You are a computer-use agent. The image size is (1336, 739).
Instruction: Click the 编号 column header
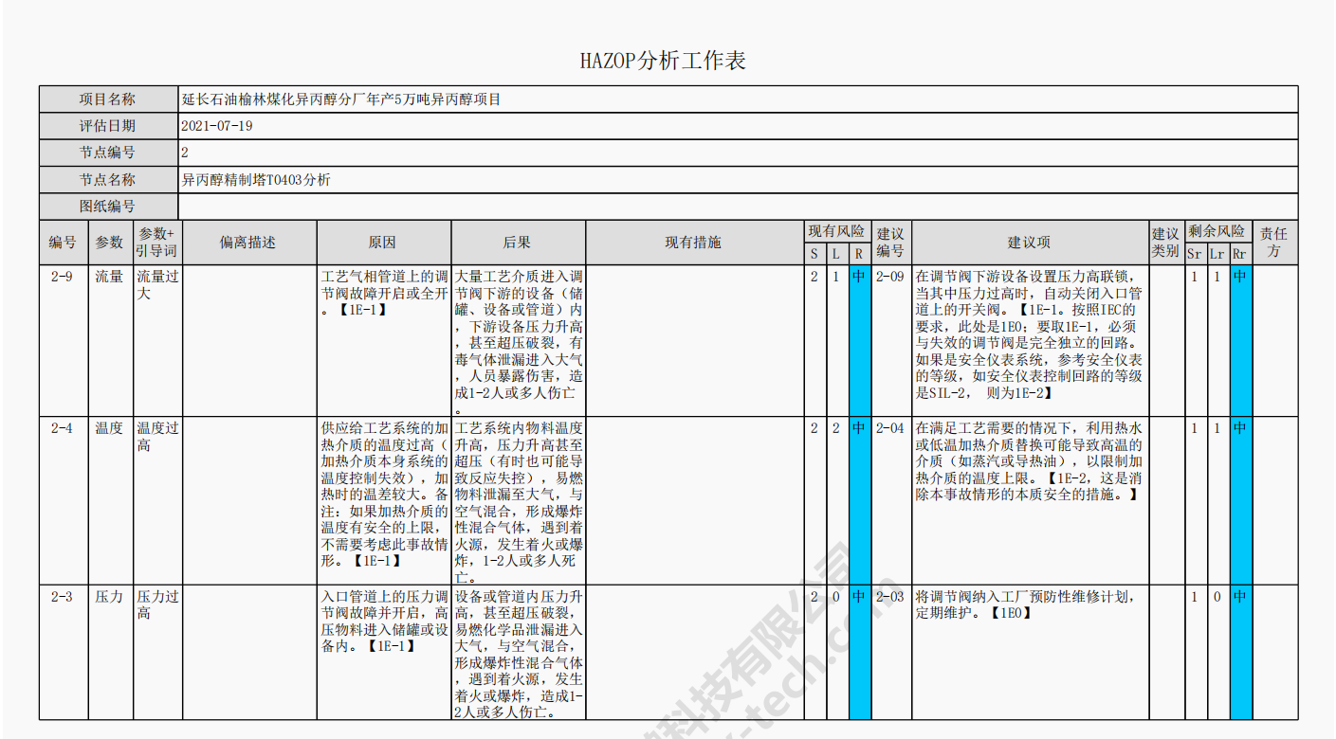point(63,243)
